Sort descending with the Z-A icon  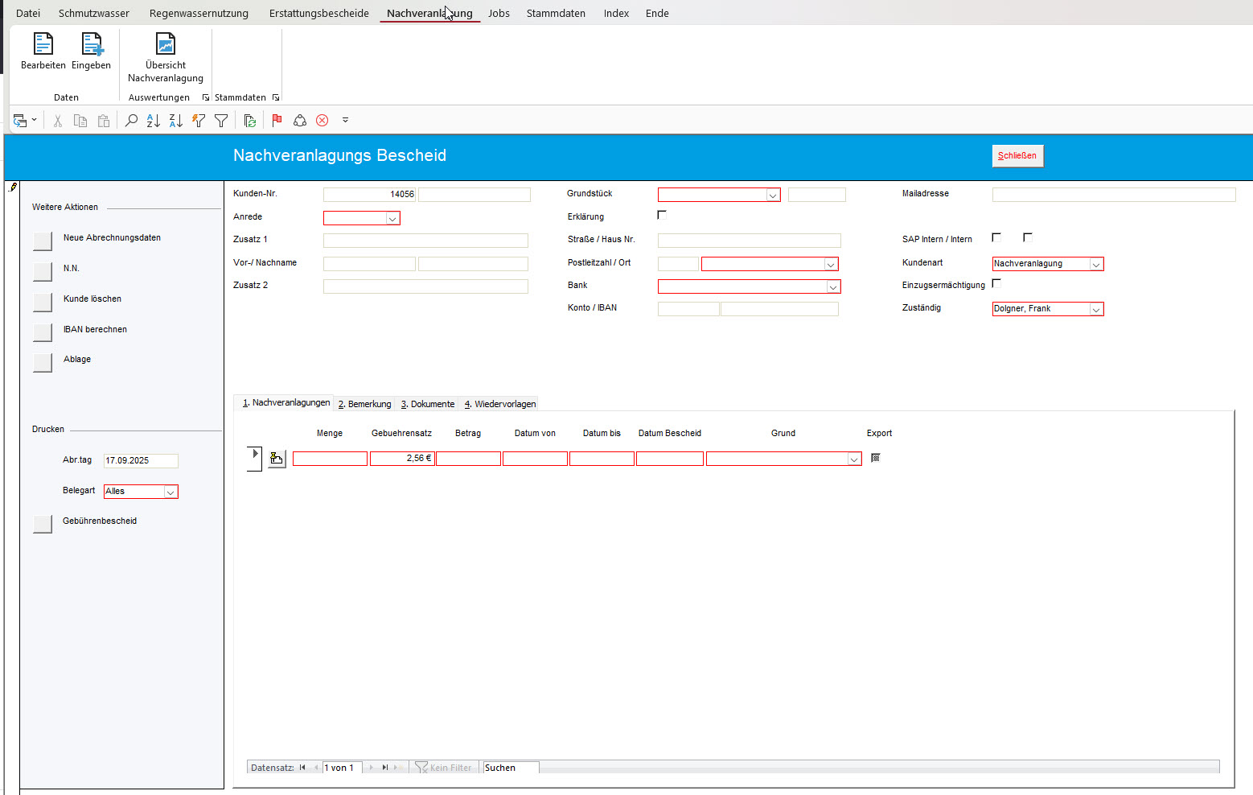click(x=175, y=121)
